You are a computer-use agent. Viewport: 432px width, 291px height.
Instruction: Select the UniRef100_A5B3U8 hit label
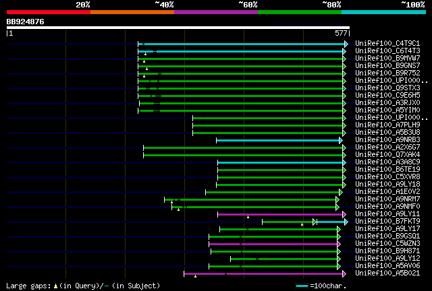(387, 133)
